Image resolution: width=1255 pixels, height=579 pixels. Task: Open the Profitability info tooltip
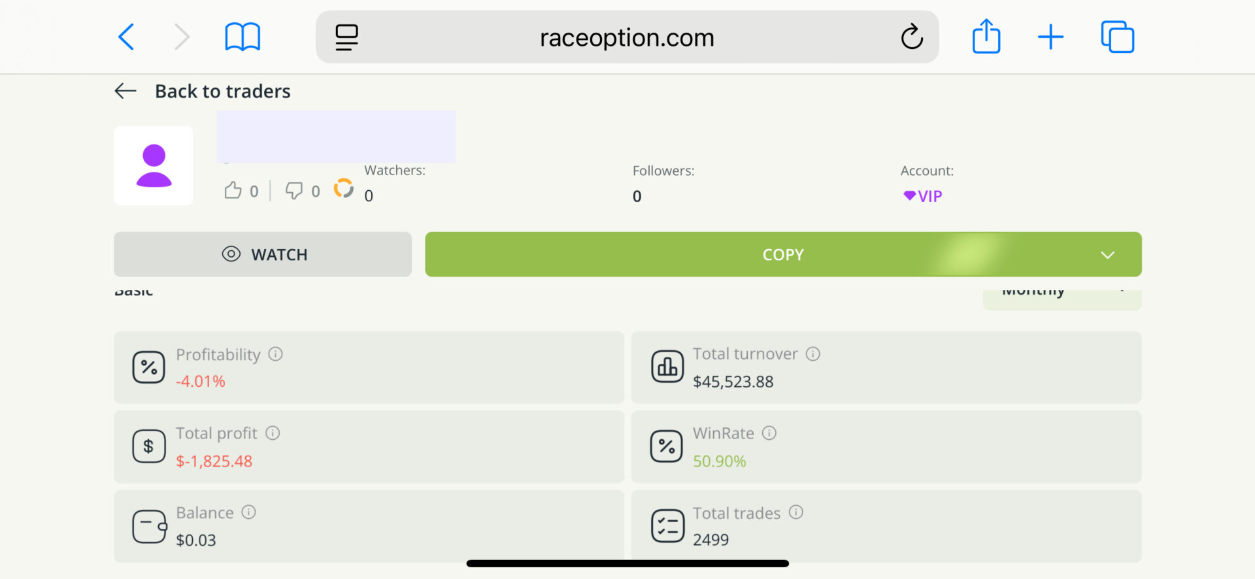click(275, 354)
